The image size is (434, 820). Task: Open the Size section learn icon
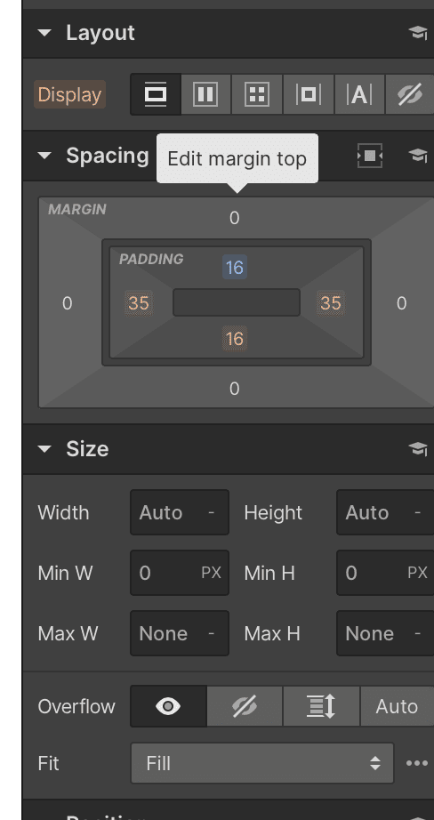(417, 449)
